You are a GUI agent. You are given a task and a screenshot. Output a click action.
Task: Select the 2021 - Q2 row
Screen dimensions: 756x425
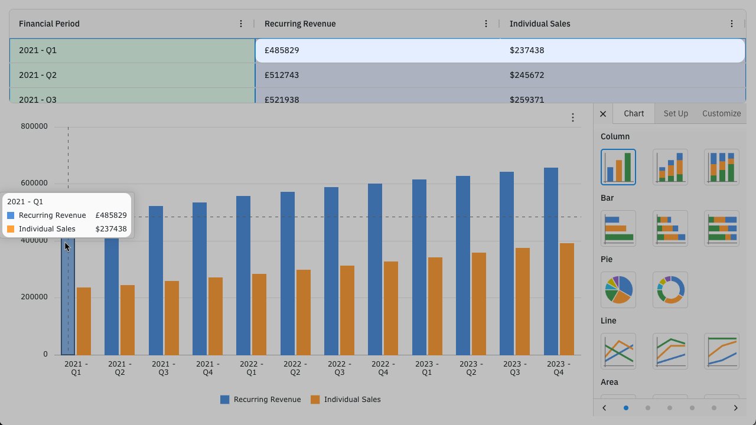(131, 75)
